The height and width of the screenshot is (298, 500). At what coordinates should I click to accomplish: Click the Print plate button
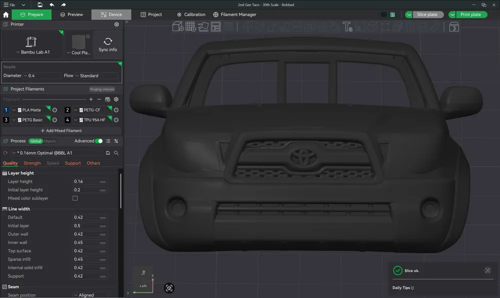coord(470,14)
